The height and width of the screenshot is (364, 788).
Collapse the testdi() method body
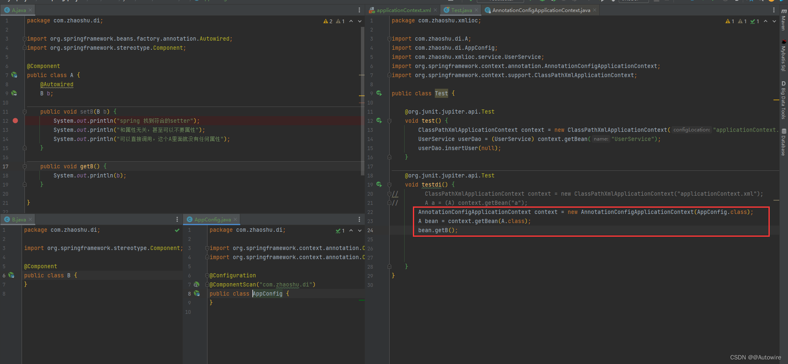[389, 184]
